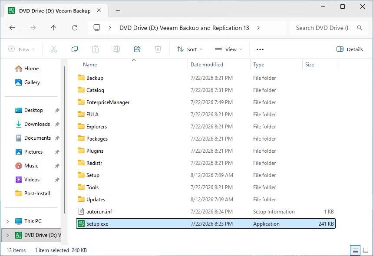The width and height of the screenshot is (373, 256).
Task: Click chevron after PC icon in address bar
Action: point(110,28)
